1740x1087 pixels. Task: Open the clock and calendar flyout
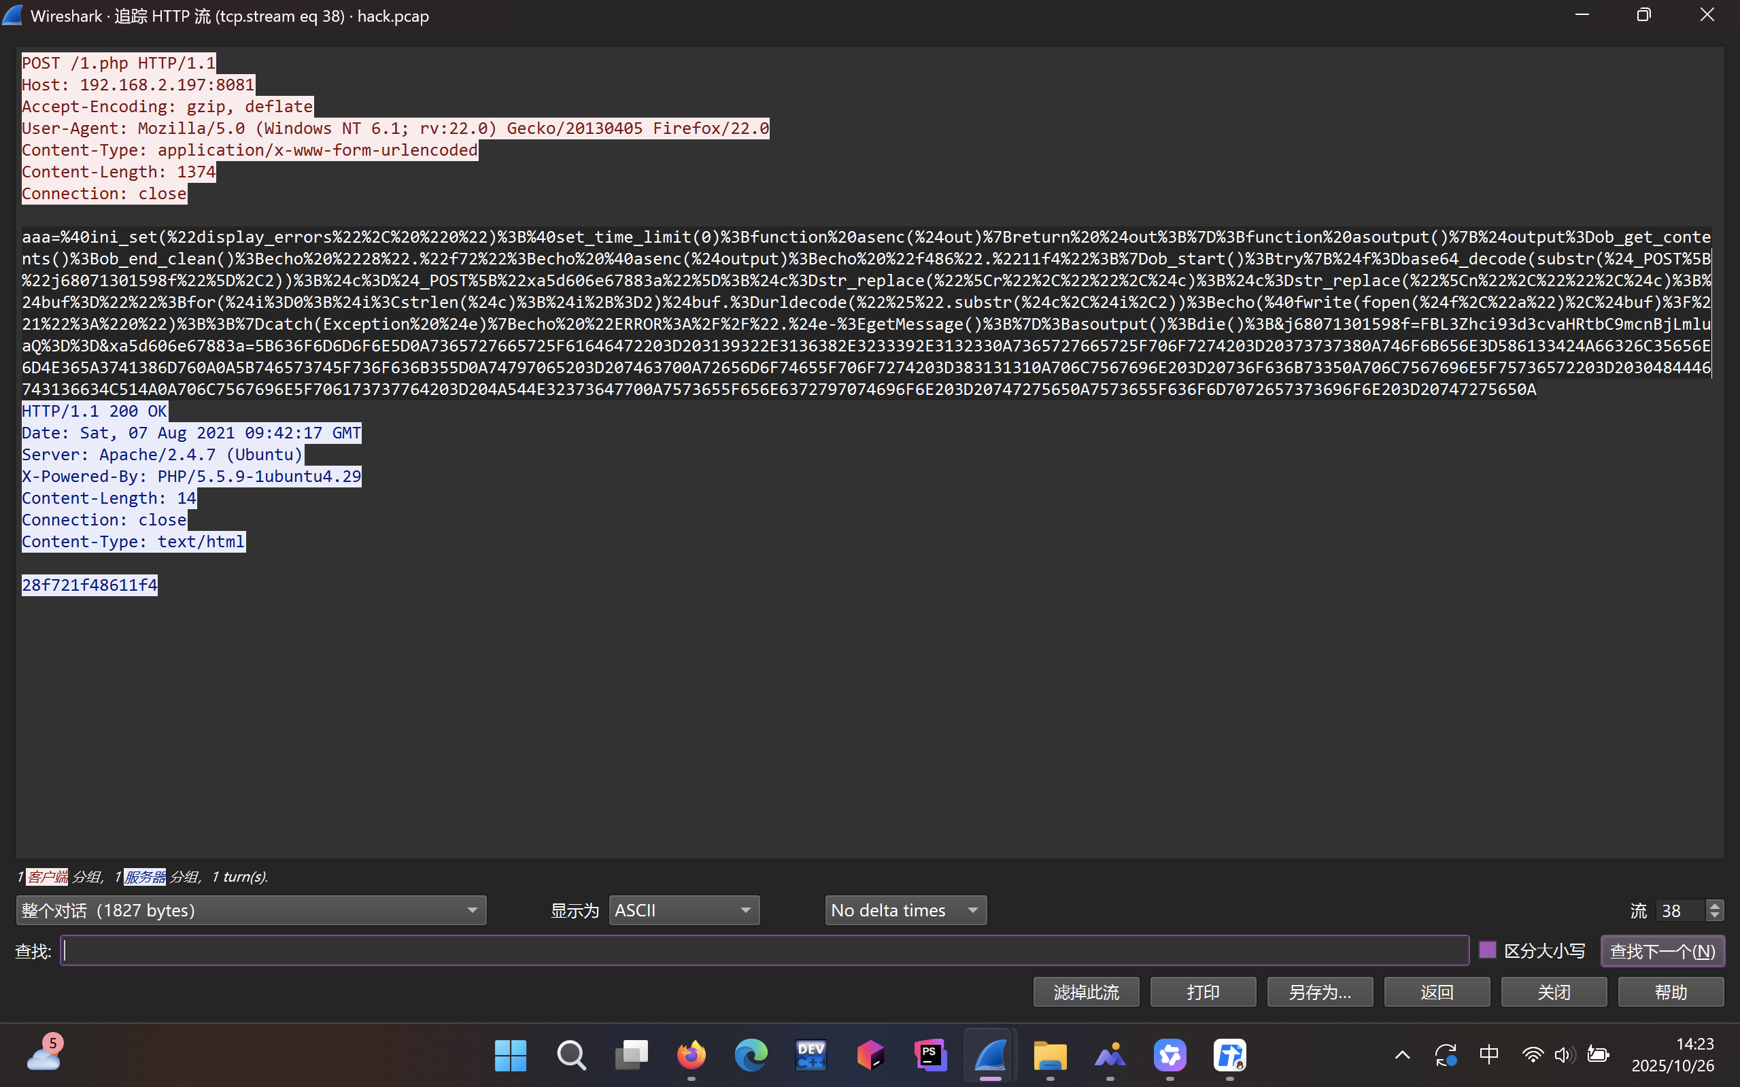click(1673, 1054)
